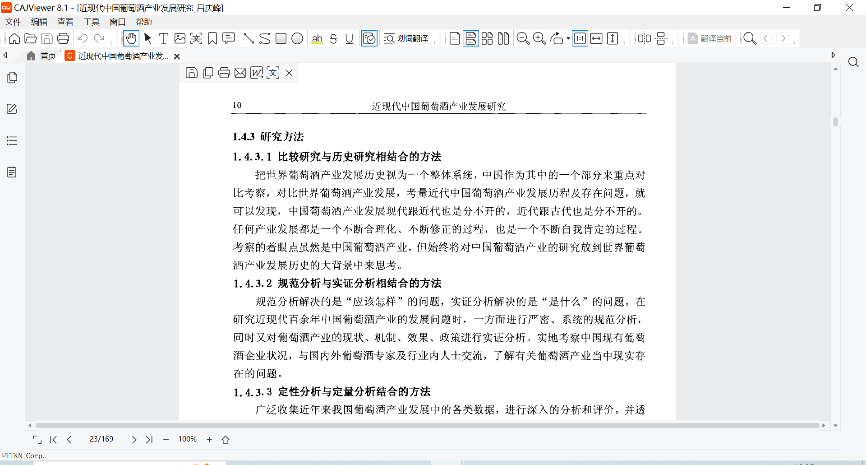Open the sidebar outline list panel

click(x=12, y=140)
